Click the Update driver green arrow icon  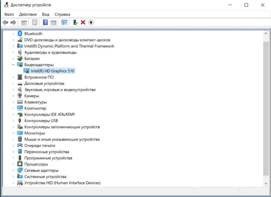pyautogui.click(x=75, y=22)
